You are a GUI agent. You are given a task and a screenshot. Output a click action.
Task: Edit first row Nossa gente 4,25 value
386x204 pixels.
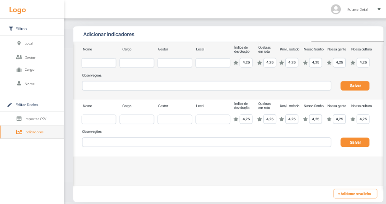pyautogui.click(x=339, y=63)
